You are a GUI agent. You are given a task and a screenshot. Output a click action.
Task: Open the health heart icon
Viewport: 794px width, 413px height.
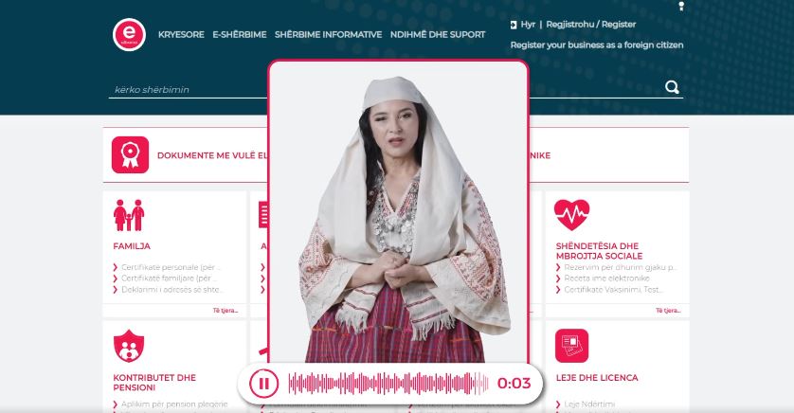(x=571, y=215)
